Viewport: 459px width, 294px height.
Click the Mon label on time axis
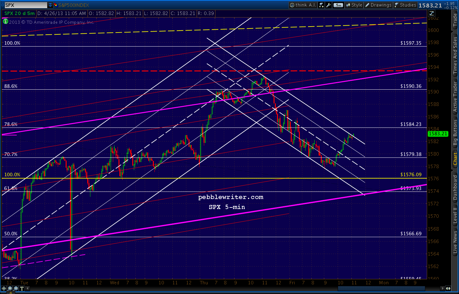tap(384, 282)
